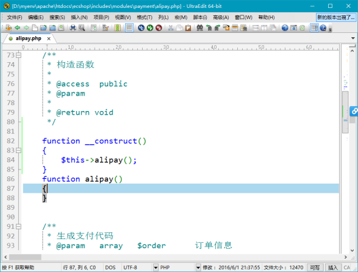Collapse the comment fold at line 91
The height and width of the screenshot is (272, 358).
tap(19, 226)
